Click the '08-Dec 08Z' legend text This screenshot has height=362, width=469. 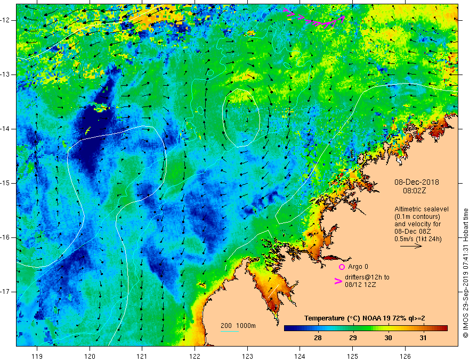[413, 232]
